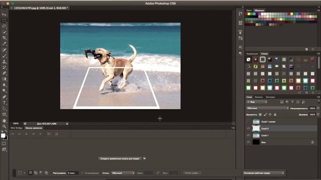
Task: Select the New Selection mode button
Action: coord(30,173)
